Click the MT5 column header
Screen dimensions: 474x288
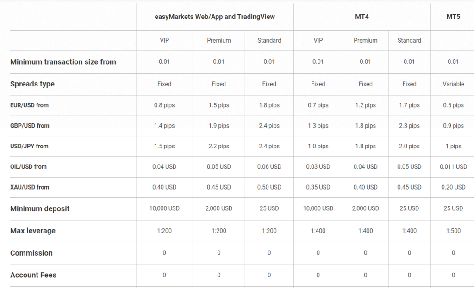click(453, 17)
